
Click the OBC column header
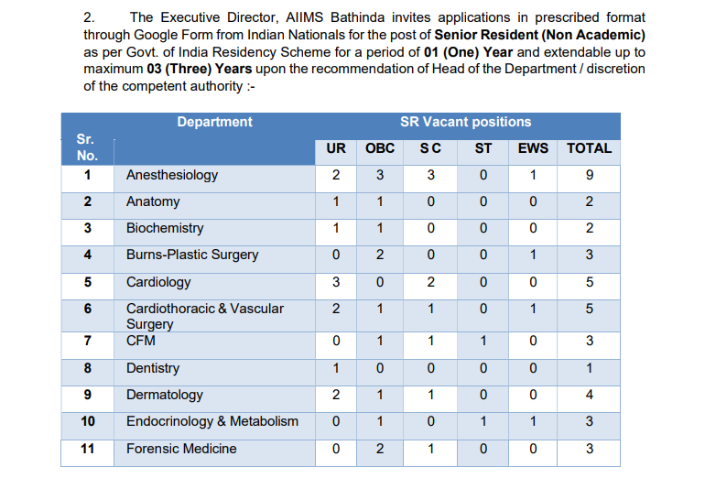tap(380, 148)
